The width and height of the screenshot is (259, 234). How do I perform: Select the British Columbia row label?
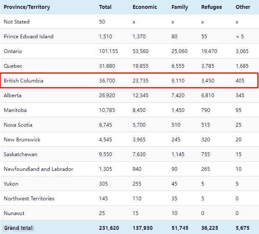tap(24, 80)
